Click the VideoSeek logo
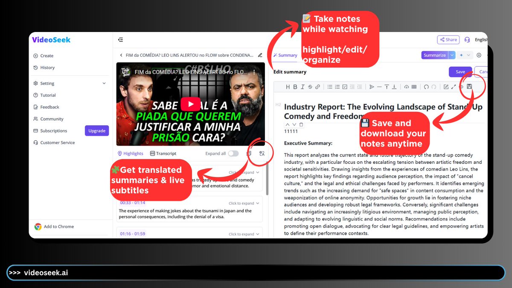512x288 pixels. (x=51, y=40)
